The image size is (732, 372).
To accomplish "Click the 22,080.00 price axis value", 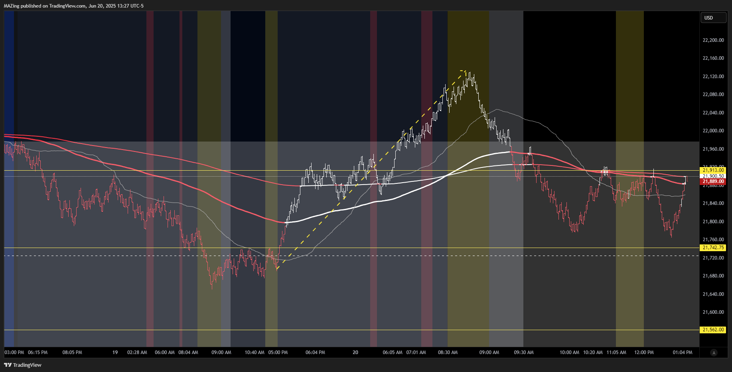I will click(x=713, y=94).
